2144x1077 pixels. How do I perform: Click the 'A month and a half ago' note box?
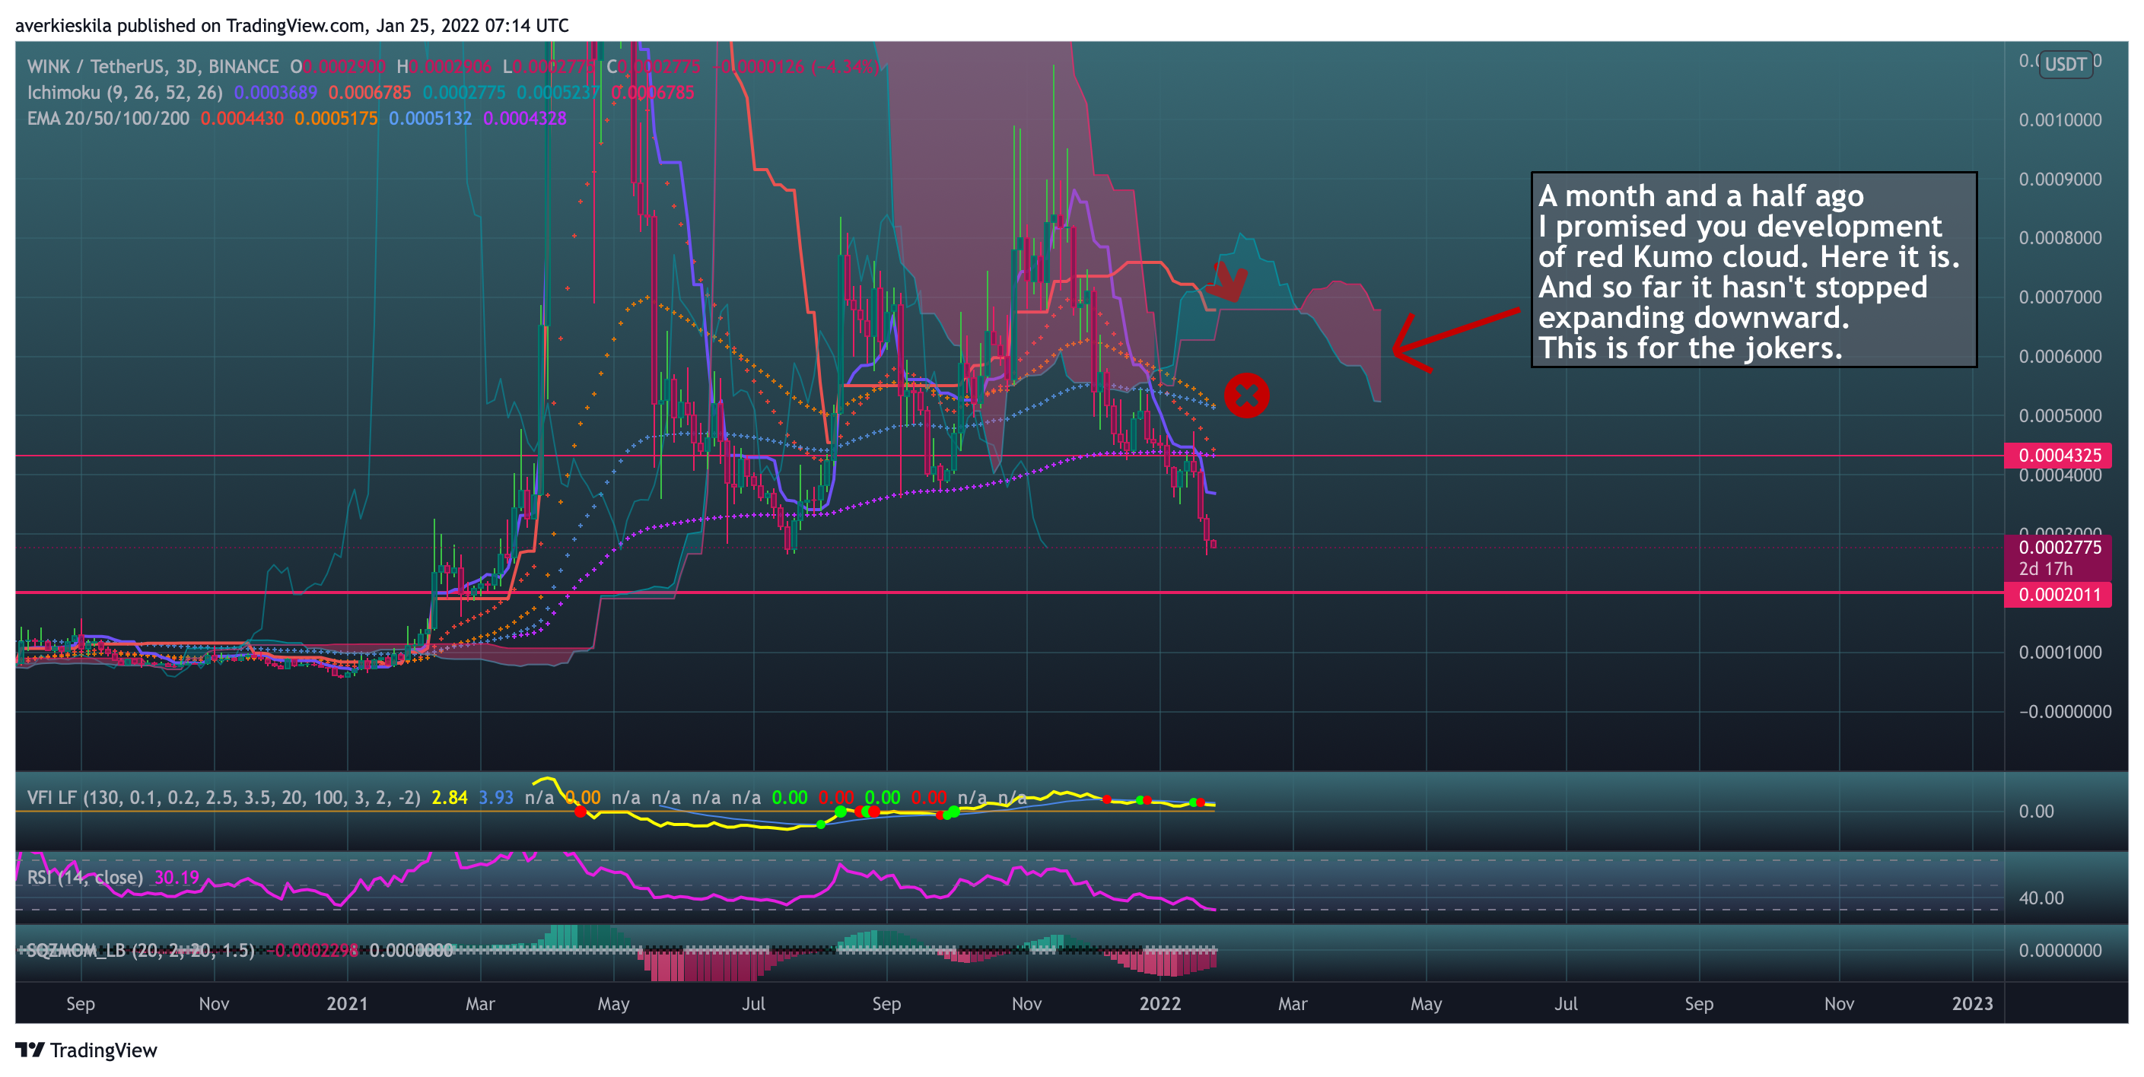click(1754, 270)
